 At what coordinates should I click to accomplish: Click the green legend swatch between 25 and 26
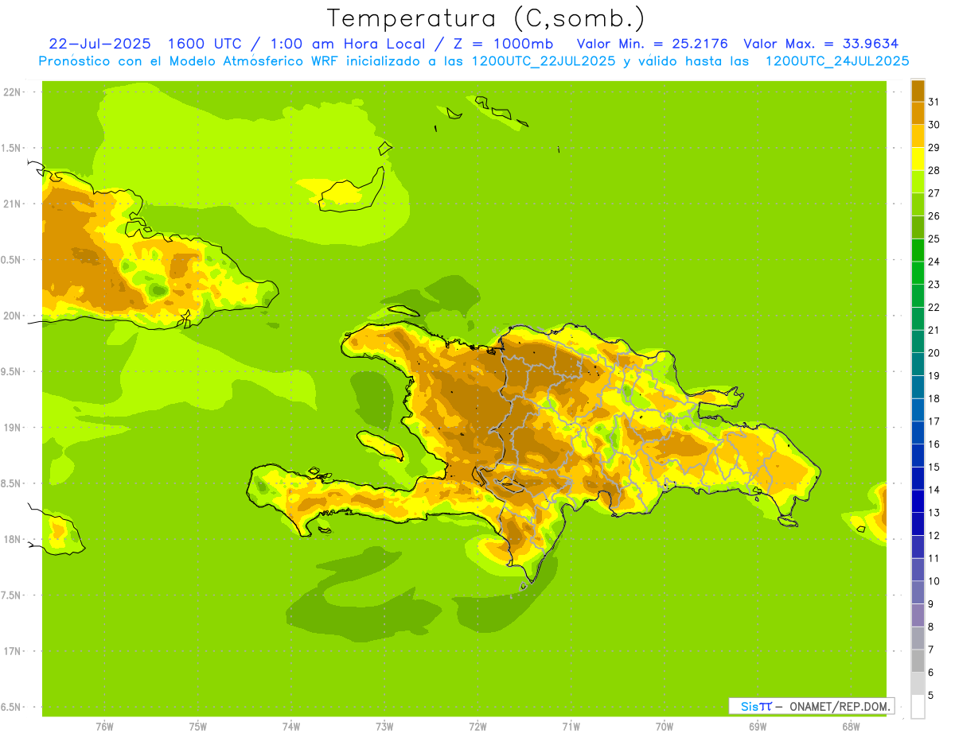pyautogui.click(x=918, y=227)
